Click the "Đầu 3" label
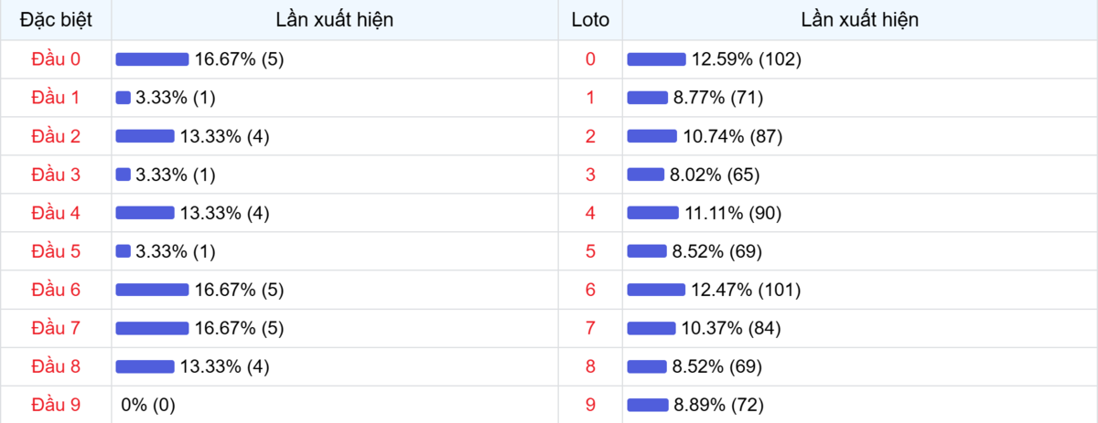 [x=56, y=174]
